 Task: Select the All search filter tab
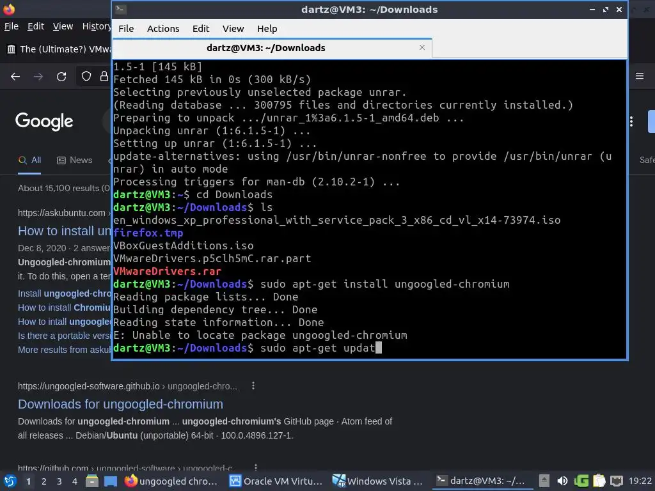(x=29, y=160)
